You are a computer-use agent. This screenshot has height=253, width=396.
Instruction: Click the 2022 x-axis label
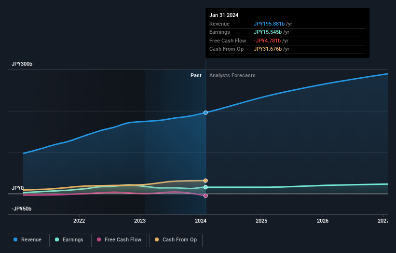(x=79, y=221)
